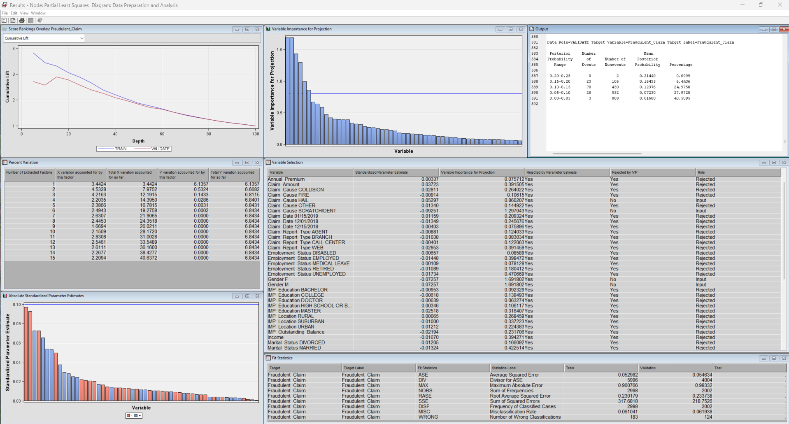The height and width of the screenshot is (424, 789).
Task: Click the Output panel title icon
Action: point(532,29)
